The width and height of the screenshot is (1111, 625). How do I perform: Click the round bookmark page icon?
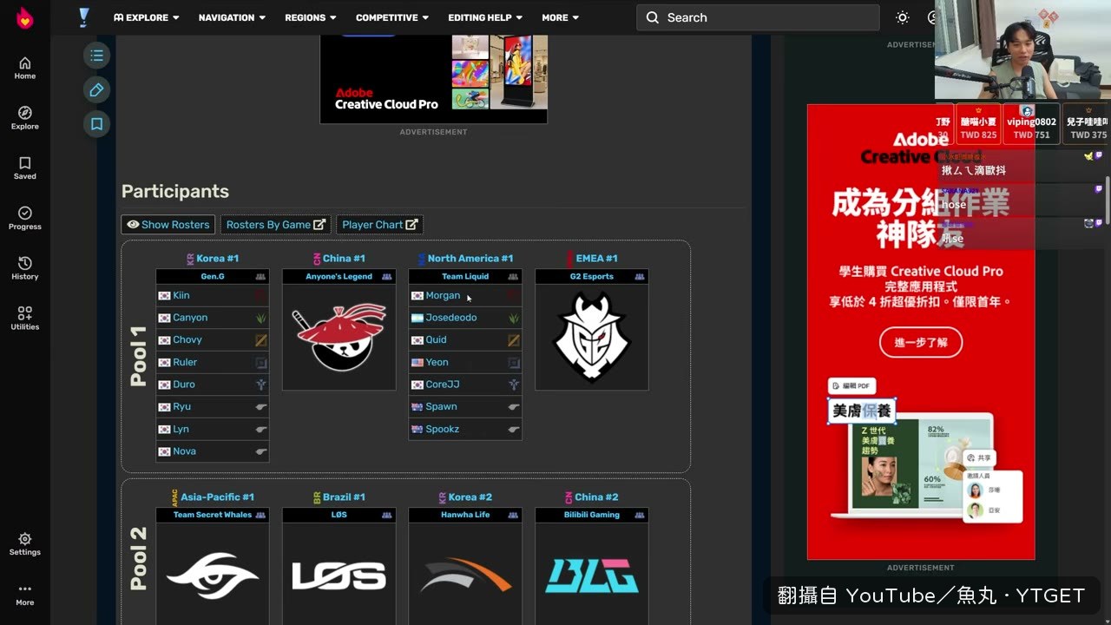(96, 124)
